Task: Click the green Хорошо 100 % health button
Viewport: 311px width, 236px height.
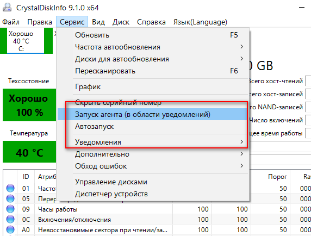Action: [x=29, y=105]
